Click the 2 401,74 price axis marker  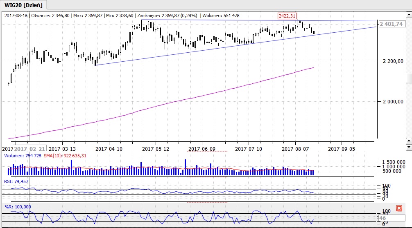pyautogui.click(x=392, y=24)
